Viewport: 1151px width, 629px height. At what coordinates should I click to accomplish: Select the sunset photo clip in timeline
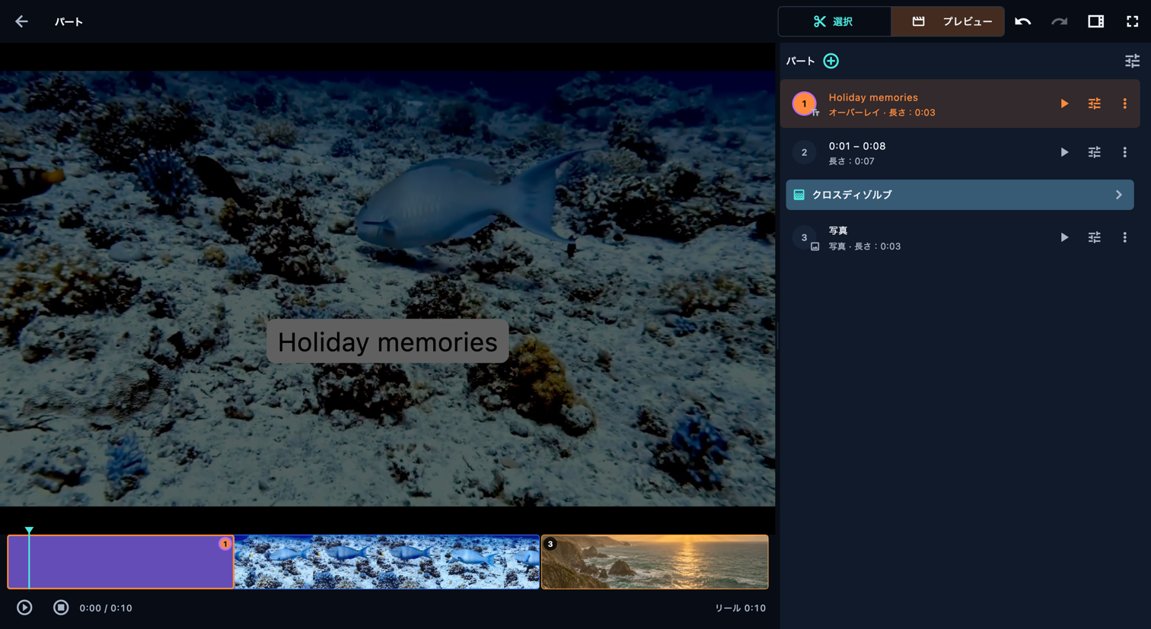click(x=655, y=562)
